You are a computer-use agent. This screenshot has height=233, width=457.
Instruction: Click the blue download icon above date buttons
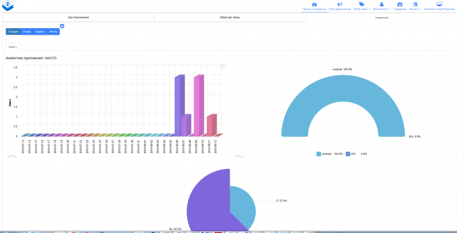point(62,26)
